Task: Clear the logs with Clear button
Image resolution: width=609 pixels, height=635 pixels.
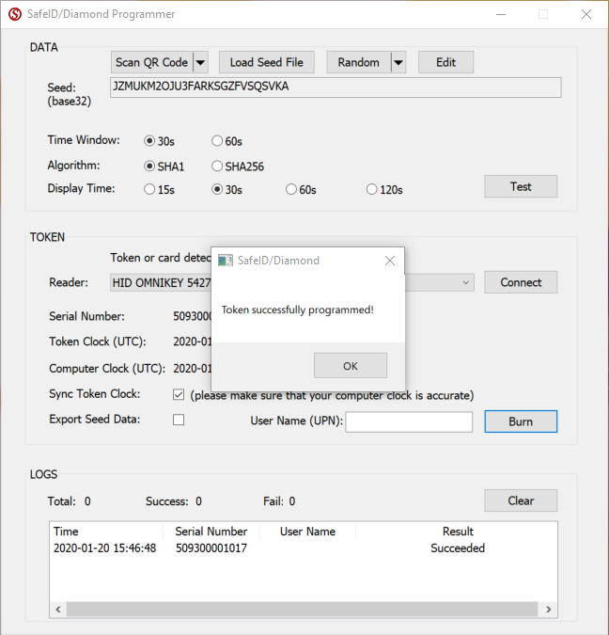Action: [x=520, y=500]
